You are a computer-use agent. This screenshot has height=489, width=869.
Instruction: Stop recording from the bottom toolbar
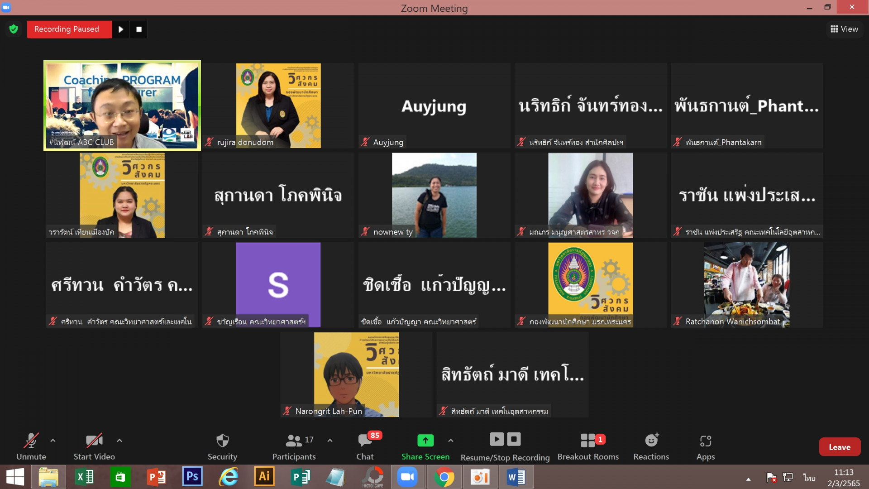tap(514, 439)
